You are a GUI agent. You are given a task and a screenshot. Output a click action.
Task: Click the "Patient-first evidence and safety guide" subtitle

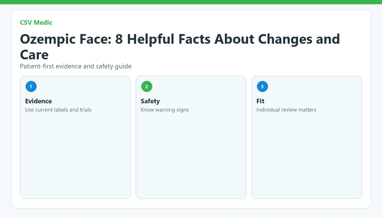pos(76,66)
